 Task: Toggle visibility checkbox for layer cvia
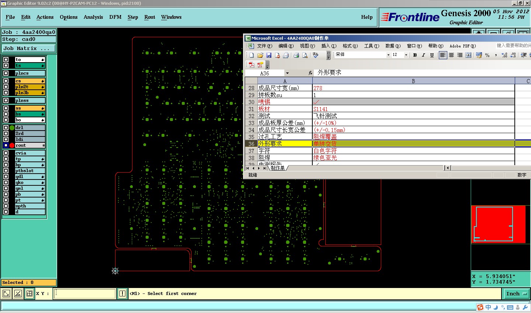(6, 153)
